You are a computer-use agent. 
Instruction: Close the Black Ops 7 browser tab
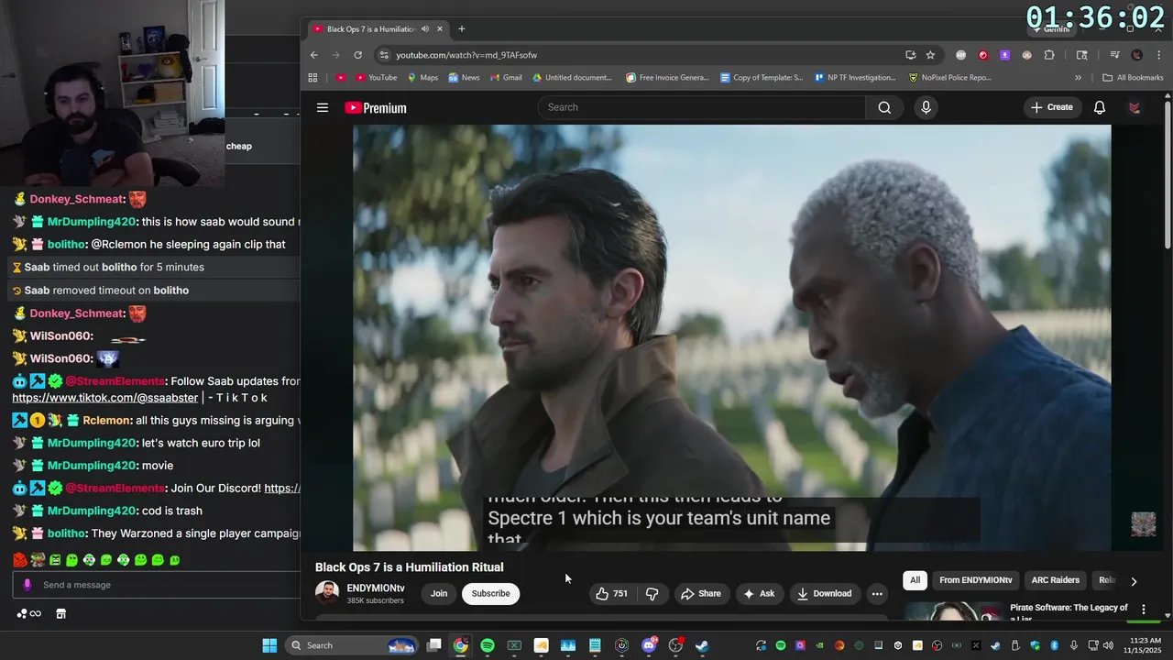pos(440,29)
